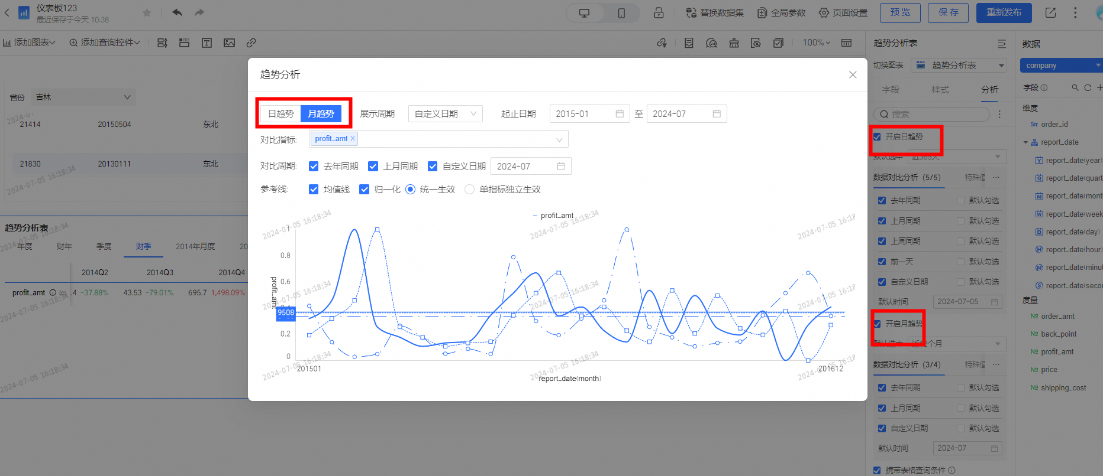Uncheck the 去年同期 checkbox in dialog
Screen dimensions: 1103x476
314,167
